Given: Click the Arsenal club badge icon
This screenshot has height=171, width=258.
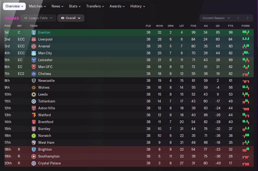Looking at the screenshot, I should coord(34,46).
